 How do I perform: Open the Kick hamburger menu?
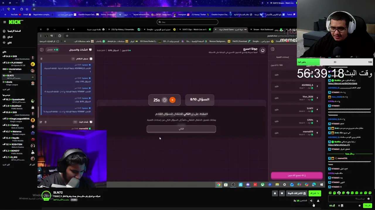coord(4,22)
